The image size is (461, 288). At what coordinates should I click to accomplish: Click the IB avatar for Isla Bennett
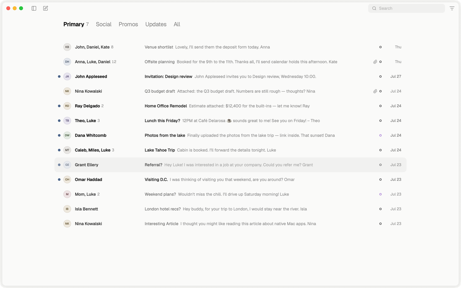[67, 209]
